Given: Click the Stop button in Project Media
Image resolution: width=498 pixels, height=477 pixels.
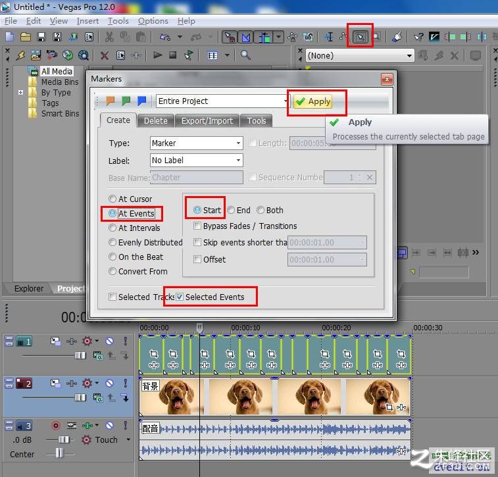Looking at the screenshot, I should tap(173, 55).
